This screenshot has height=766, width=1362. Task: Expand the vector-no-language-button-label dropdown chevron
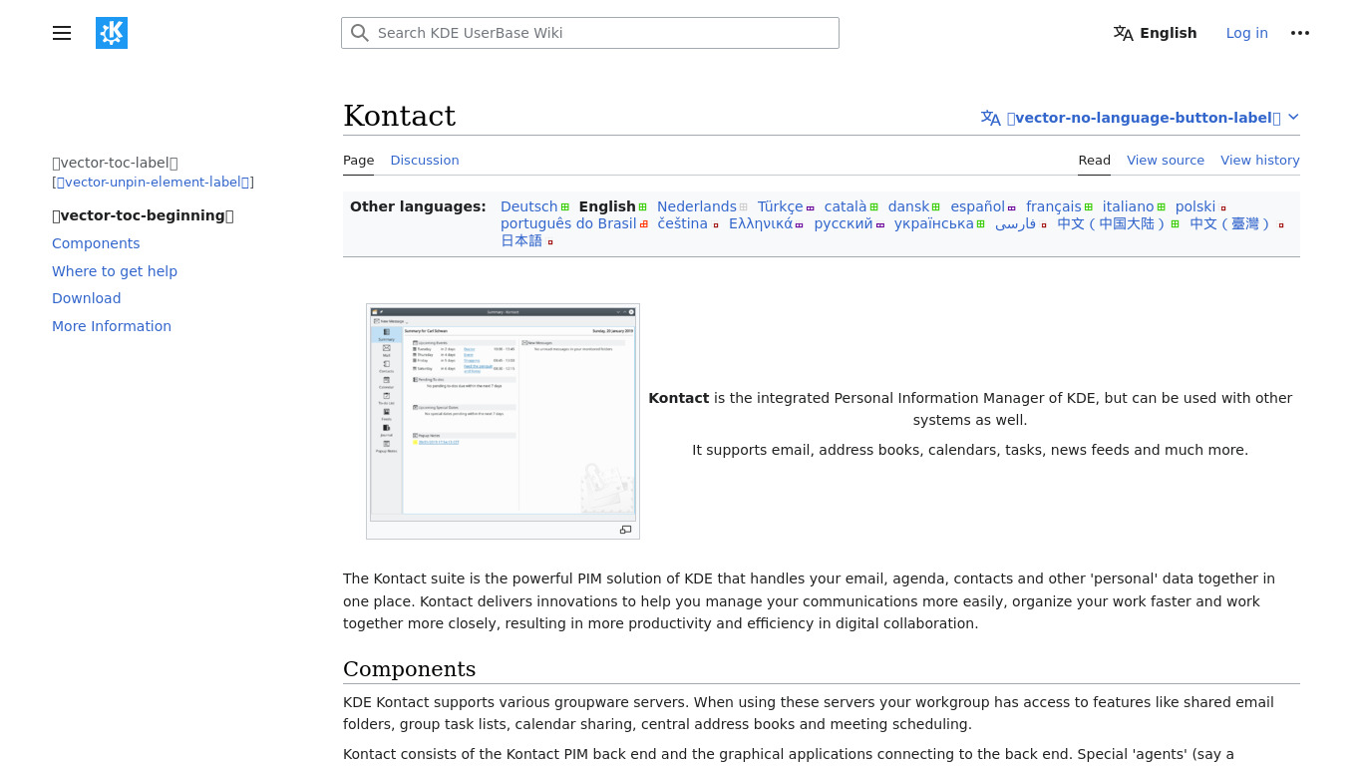pyautogui.click(x=1293, y=118)
